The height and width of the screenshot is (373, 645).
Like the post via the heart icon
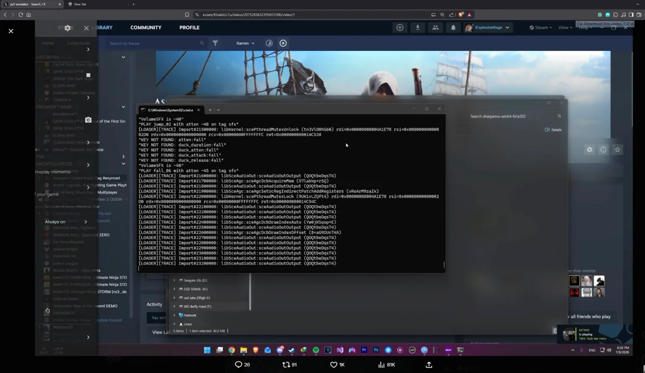[337, 365]
